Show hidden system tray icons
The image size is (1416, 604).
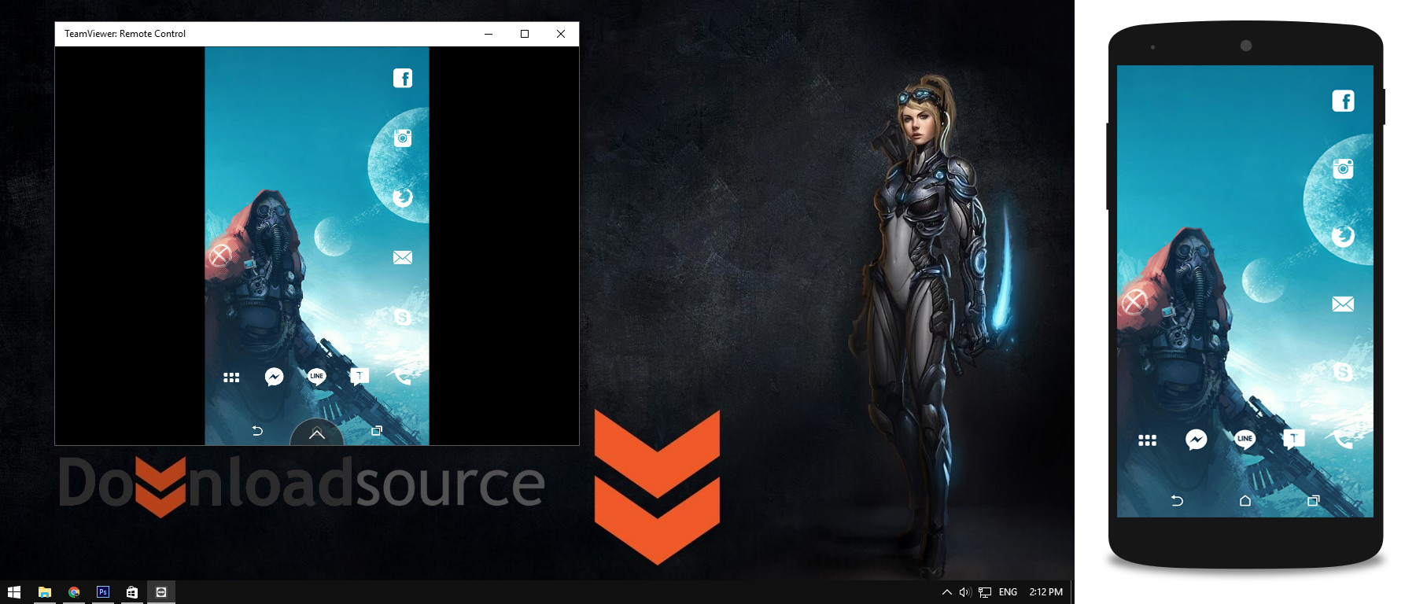click(947, 592)
